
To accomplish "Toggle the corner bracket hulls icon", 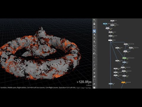I will coord(94,80).
